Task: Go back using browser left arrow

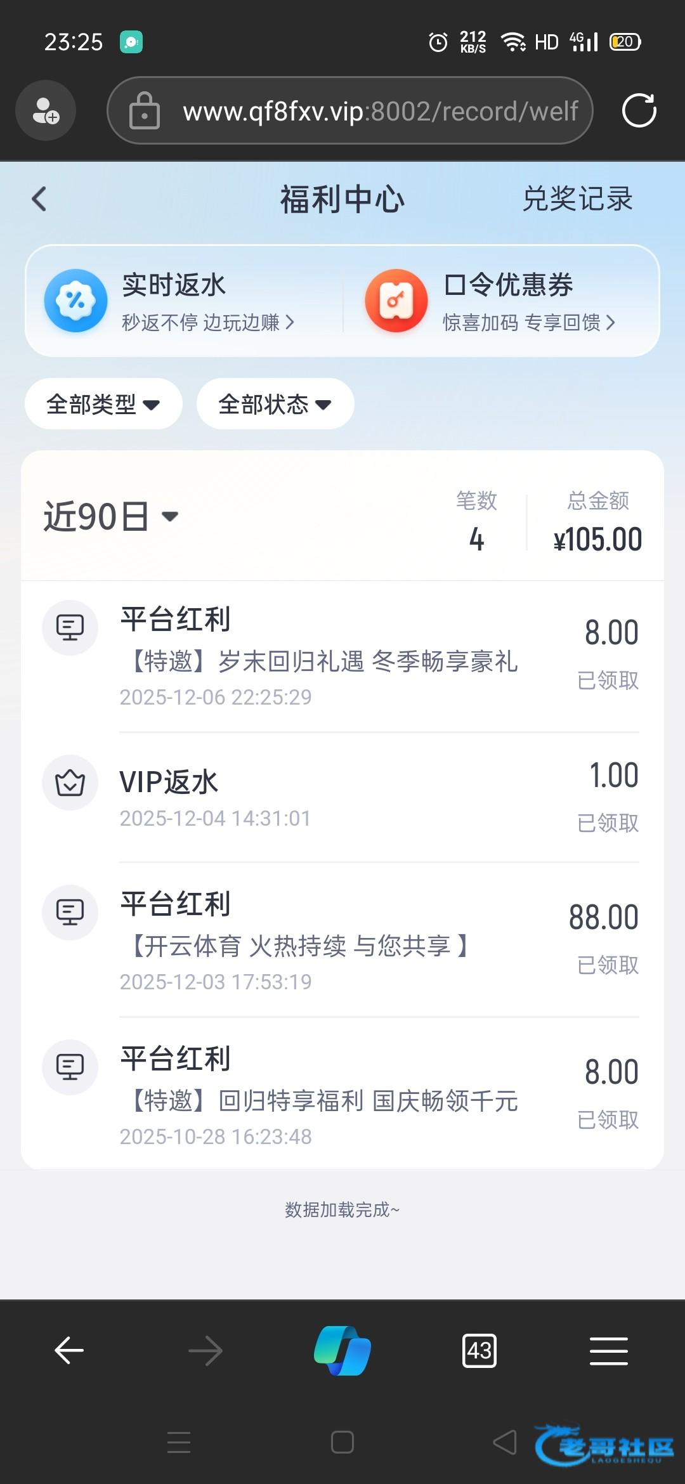Action: (x=69, y=1351)
